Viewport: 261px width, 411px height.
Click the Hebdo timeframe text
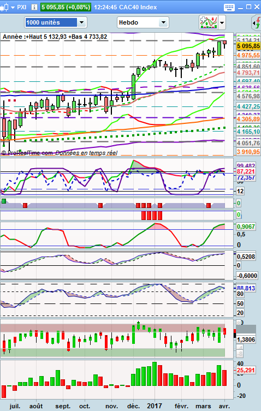click(x=128, y=22)
